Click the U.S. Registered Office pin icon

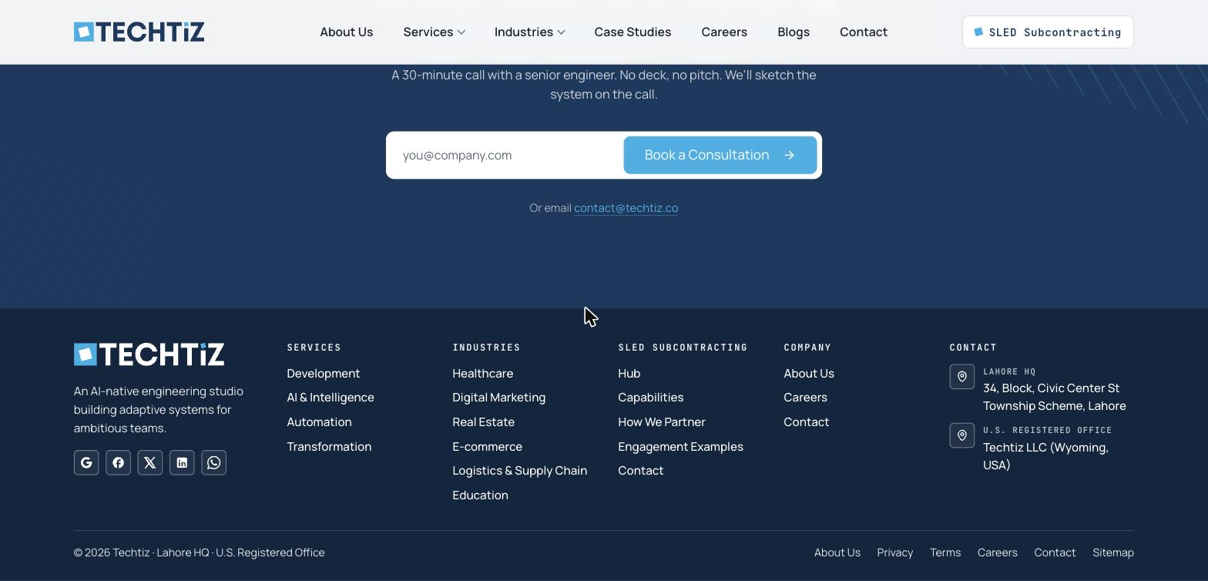point(962,435)
